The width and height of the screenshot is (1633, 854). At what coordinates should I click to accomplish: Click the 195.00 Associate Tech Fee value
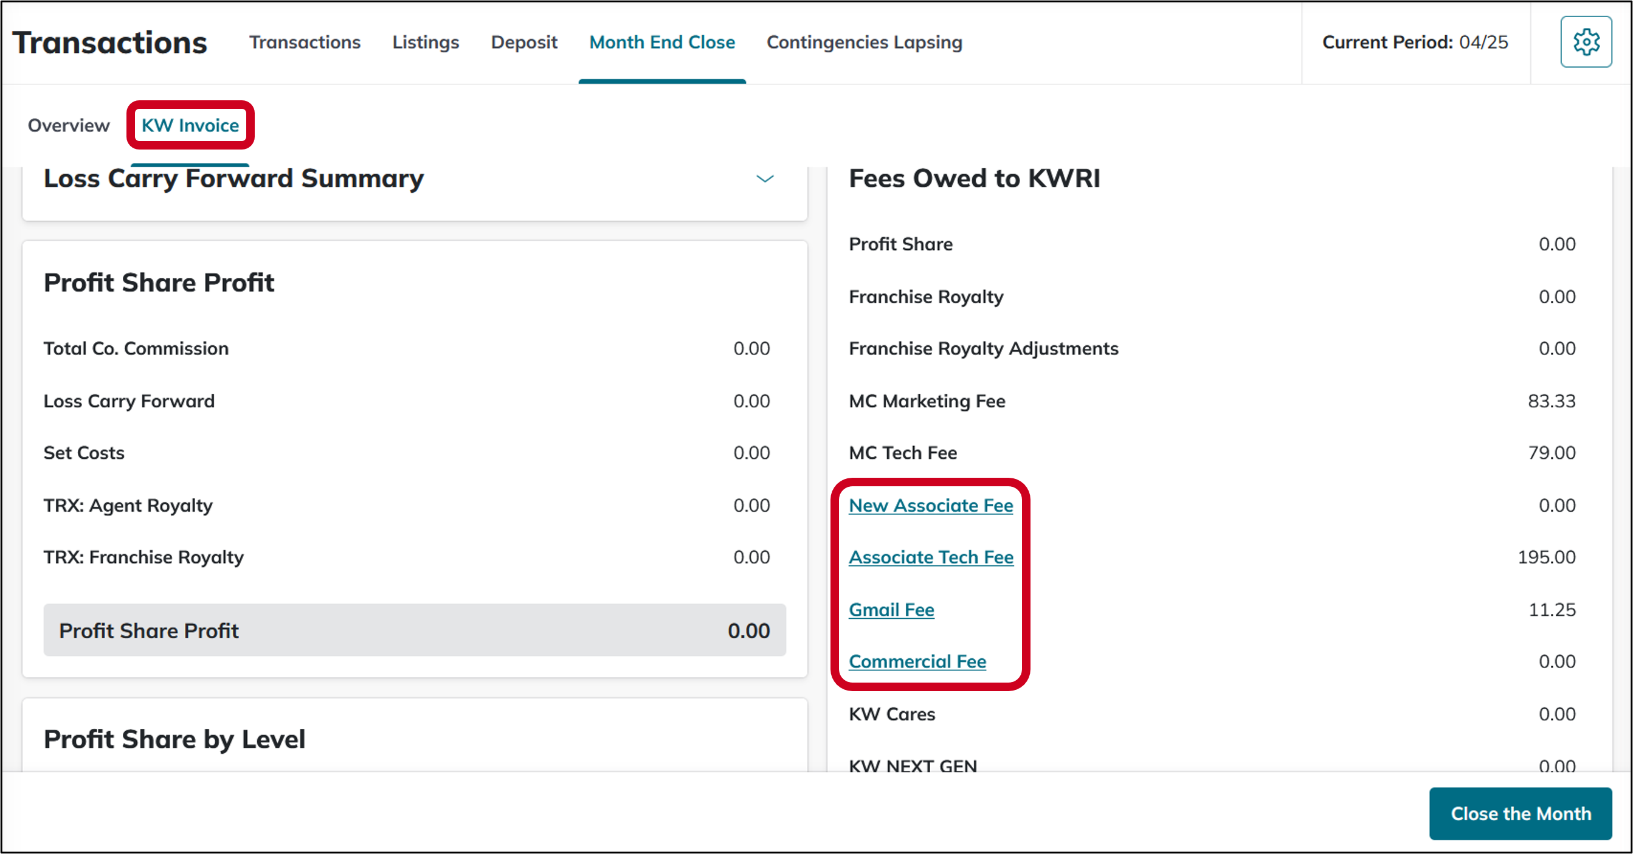click(x=1546, y=557)
